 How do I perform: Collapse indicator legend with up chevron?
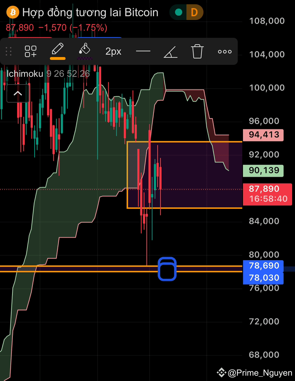[x=18, y=93]
